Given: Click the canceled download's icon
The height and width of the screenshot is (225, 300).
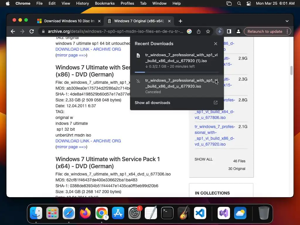Looking at the screenshot, I should click(138, 81).
